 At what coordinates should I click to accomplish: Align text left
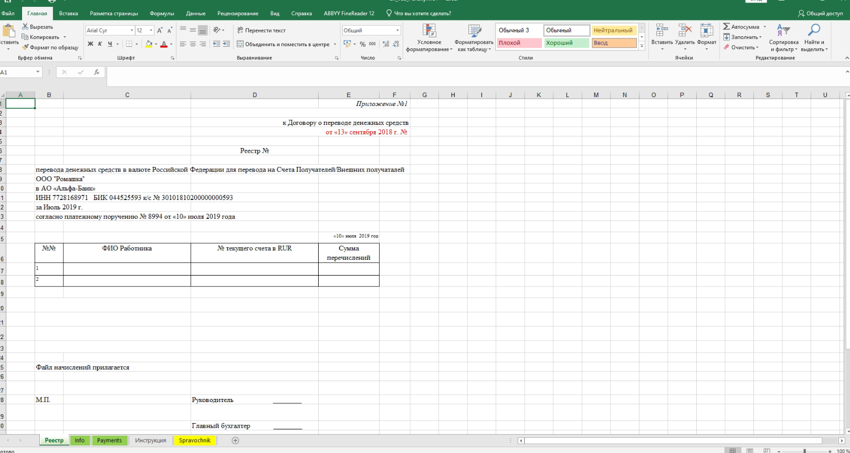[x=183, y=44]
